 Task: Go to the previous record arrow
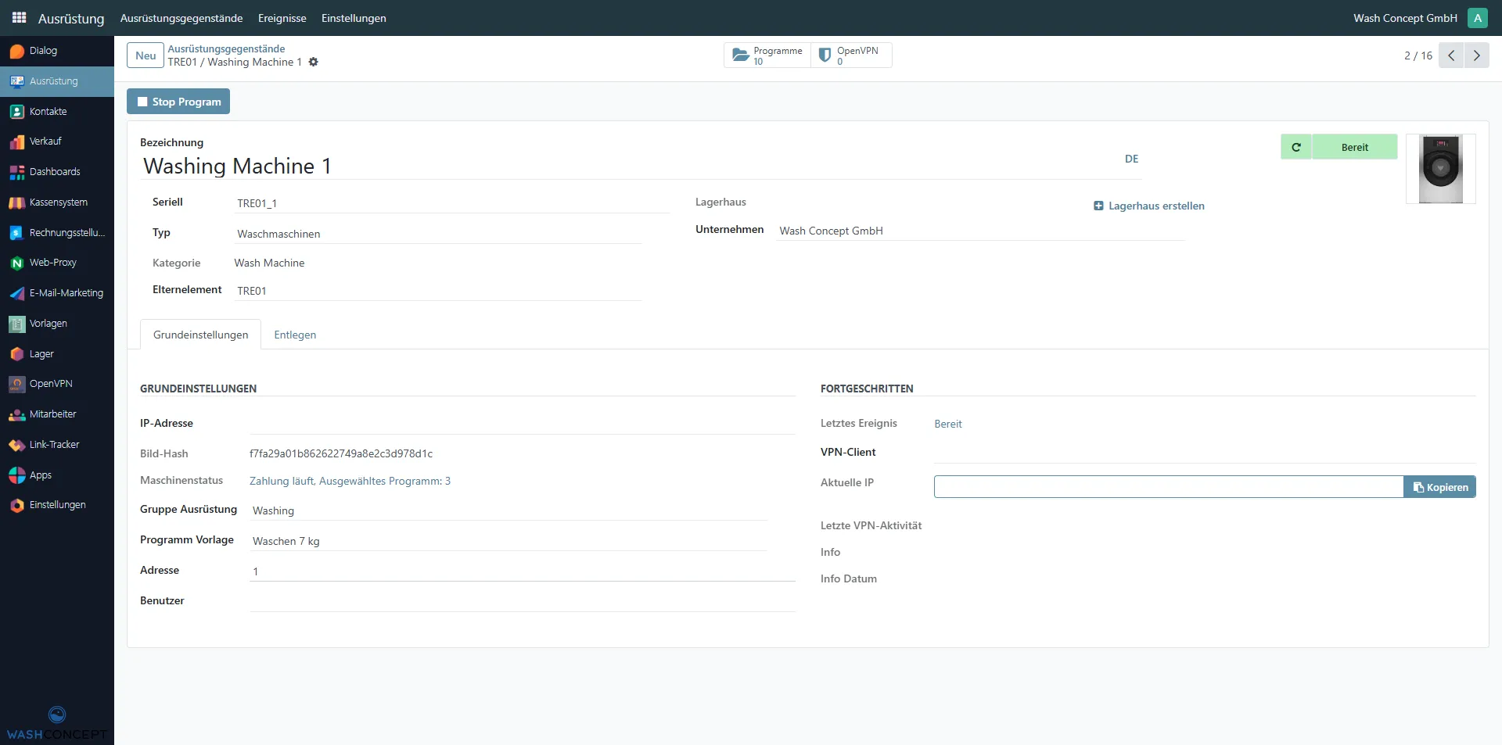(1451, 56)
